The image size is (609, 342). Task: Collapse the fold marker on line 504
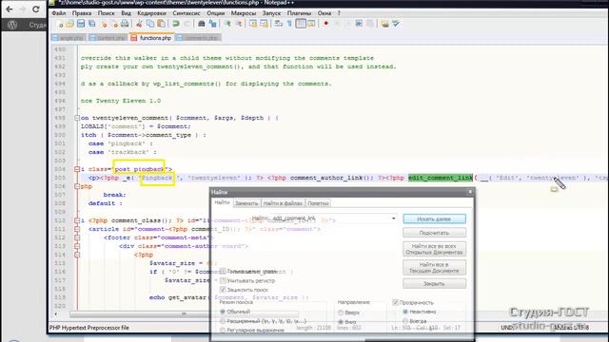click(77, 169)
